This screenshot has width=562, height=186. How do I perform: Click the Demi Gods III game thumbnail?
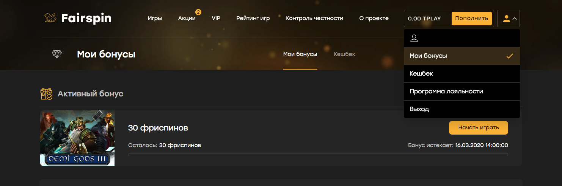[77, 138]
